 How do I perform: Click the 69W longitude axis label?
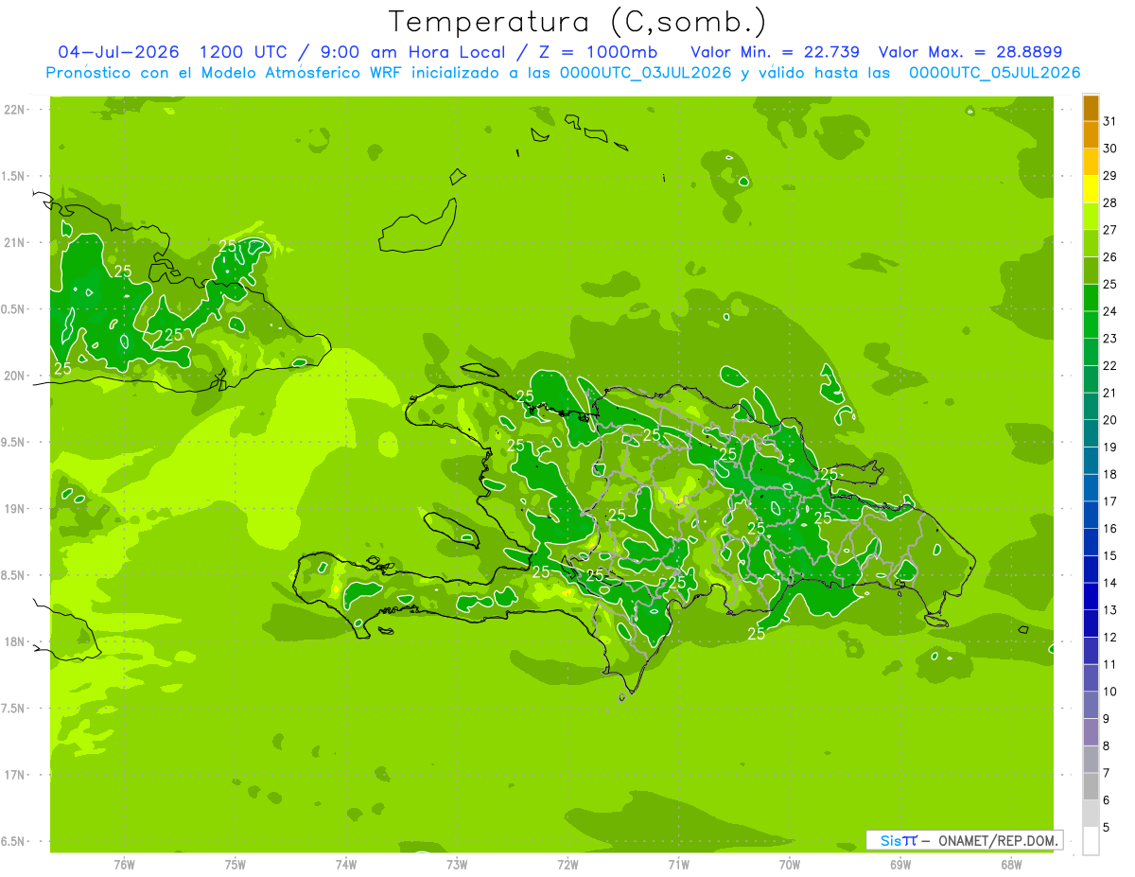[900, 864]
